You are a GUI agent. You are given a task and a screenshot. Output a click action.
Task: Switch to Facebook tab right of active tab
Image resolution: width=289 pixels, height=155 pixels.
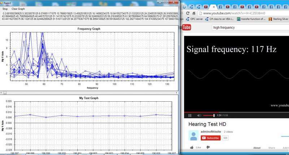(x=220, y=7)
